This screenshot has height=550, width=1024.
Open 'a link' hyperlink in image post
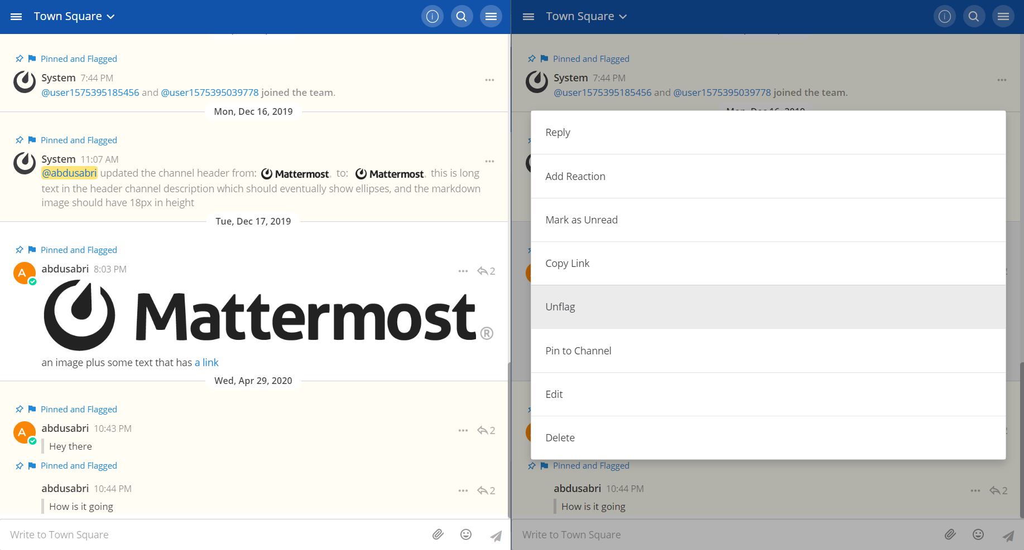pos(206,363)
